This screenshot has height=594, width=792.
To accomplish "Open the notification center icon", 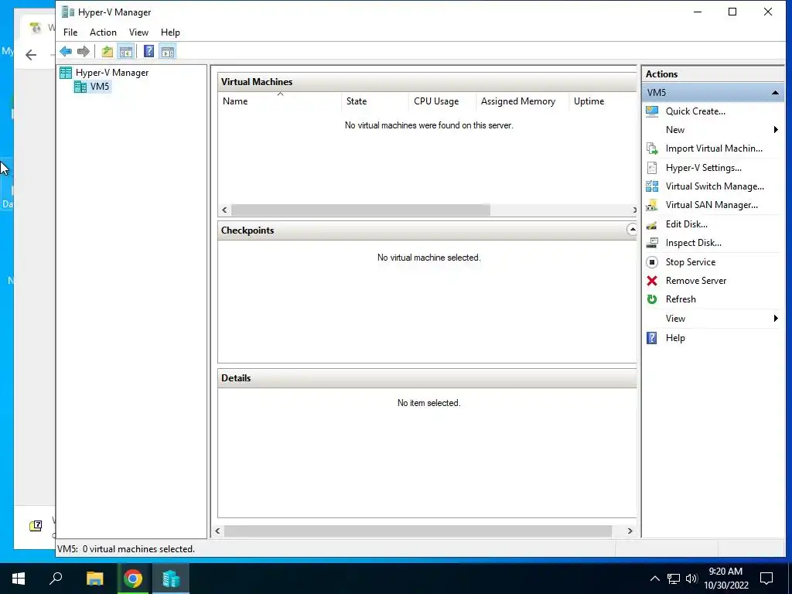I will click(766, 579).
